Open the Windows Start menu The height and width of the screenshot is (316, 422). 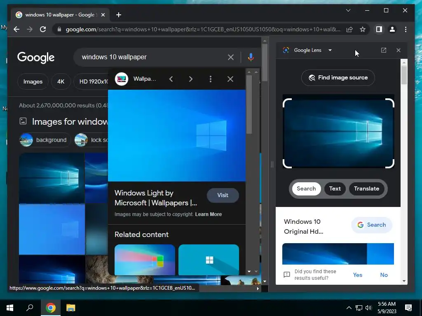coord(10,308)
